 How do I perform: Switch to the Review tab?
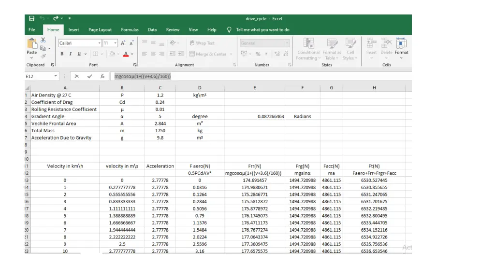coord(173,29)
